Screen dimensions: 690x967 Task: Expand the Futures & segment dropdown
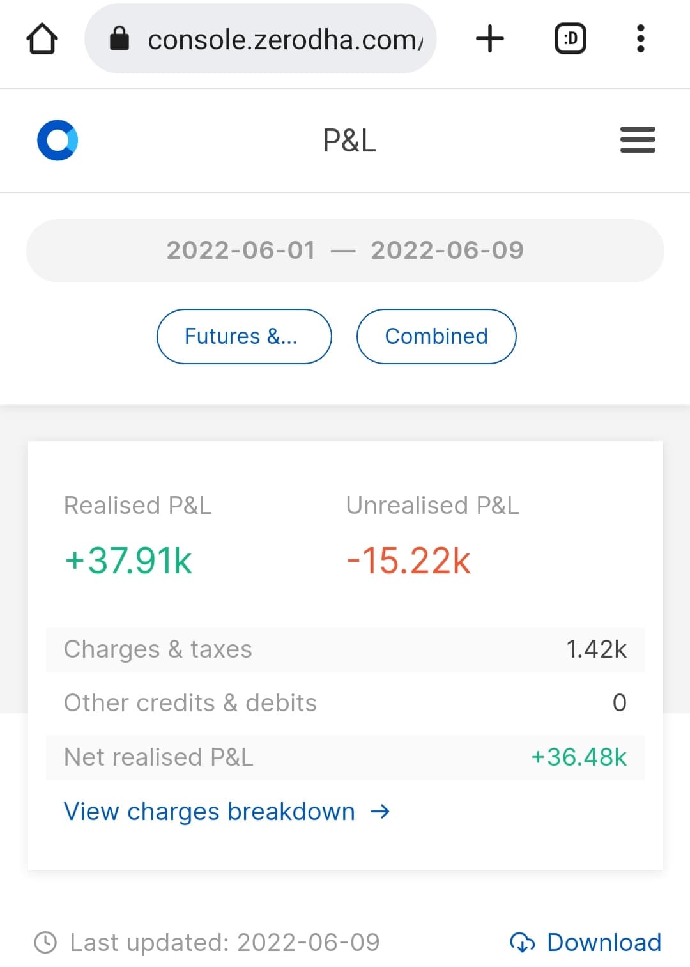coord(244,336)
